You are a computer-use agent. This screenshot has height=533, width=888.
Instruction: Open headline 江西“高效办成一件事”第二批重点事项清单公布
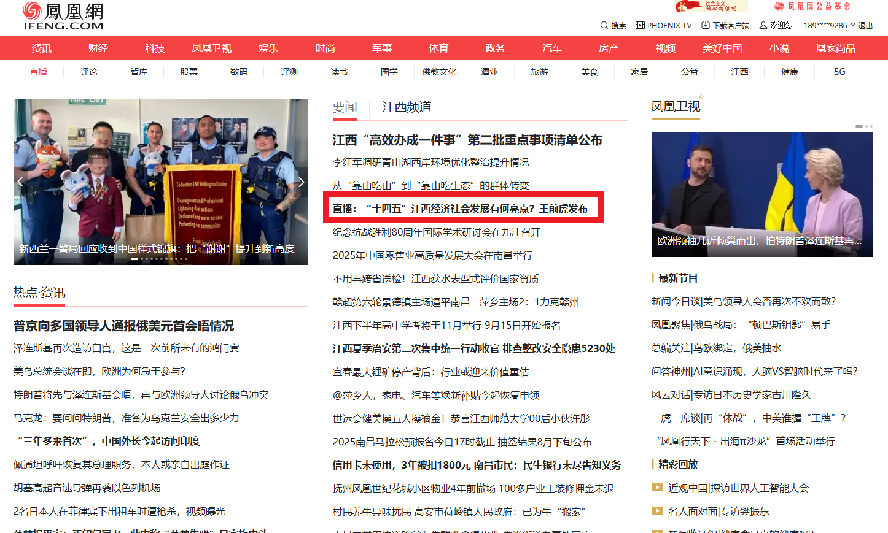(x=467, y=140)
